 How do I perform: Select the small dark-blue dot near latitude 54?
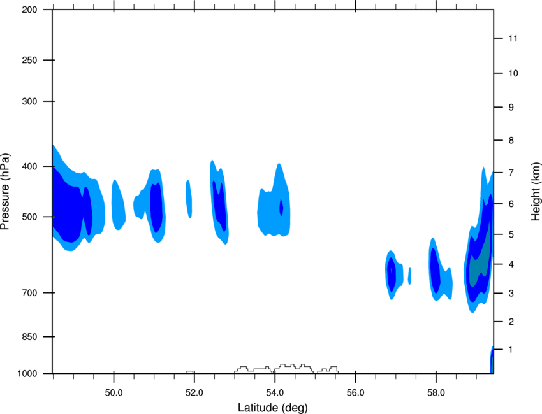[281, 207]
